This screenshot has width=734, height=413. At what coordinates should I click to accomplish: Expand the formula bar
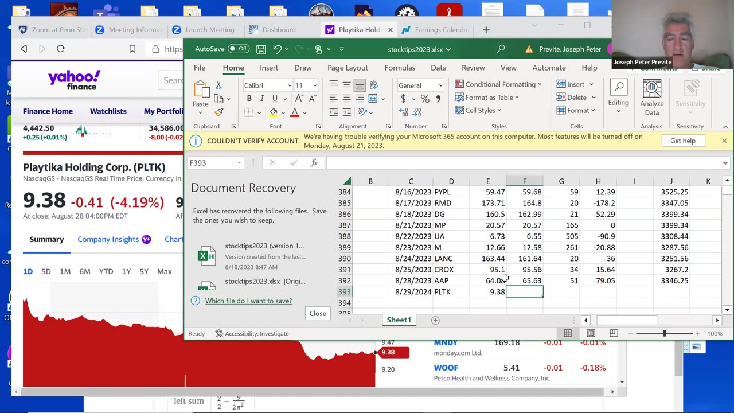725,163
